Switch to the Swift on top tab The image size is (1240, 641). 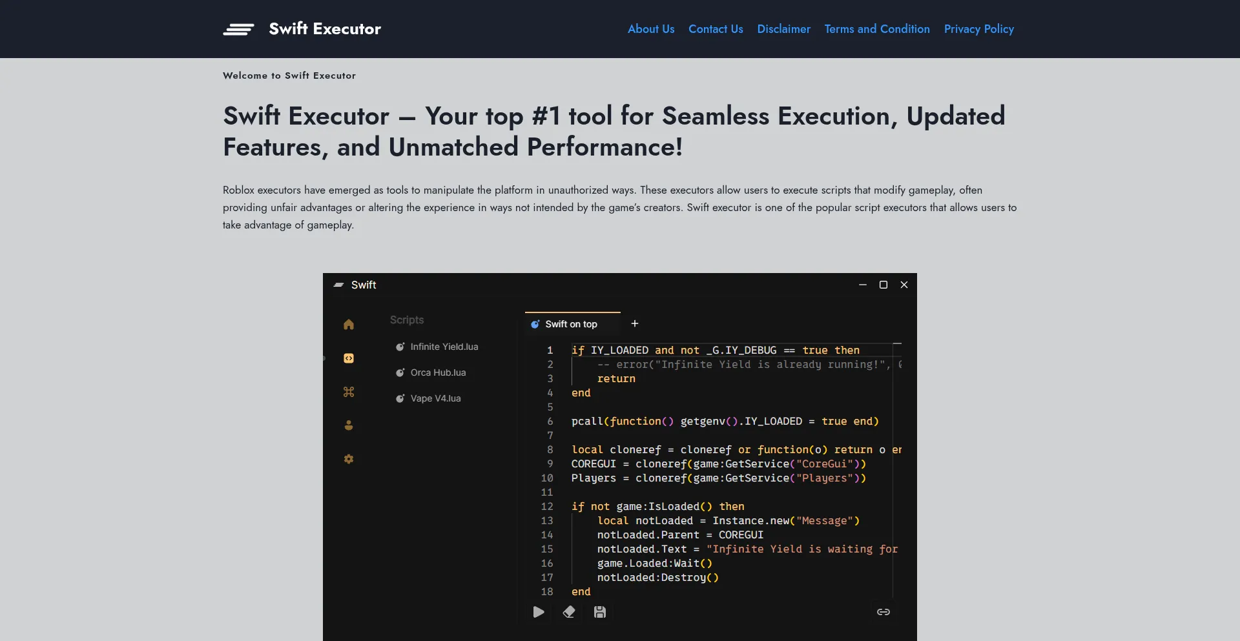[x=571, y=323]
